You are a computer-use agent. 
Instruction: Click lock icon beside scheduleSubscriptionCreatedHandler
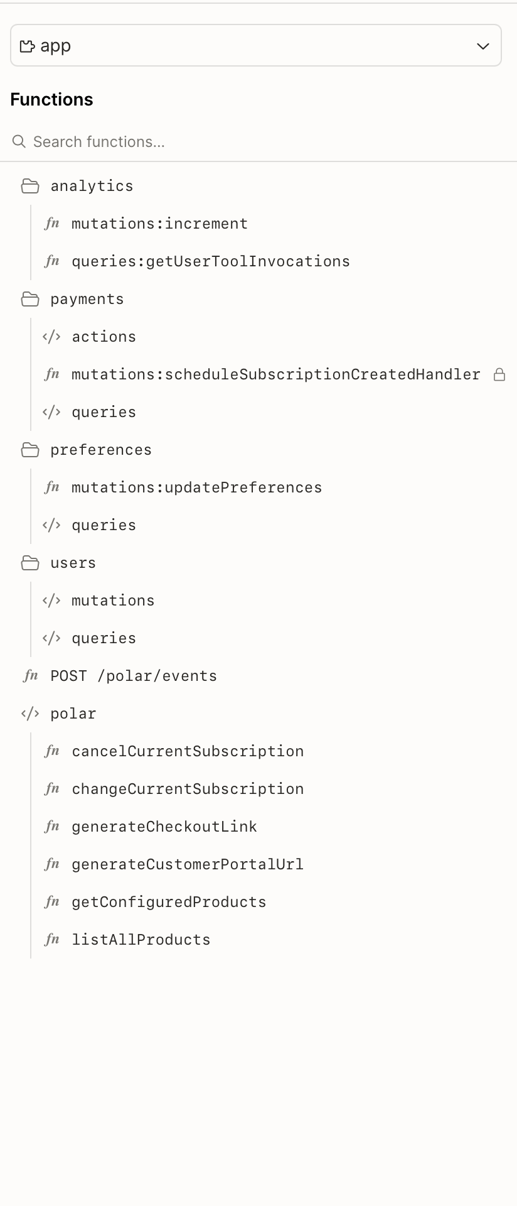click(499, 375)
